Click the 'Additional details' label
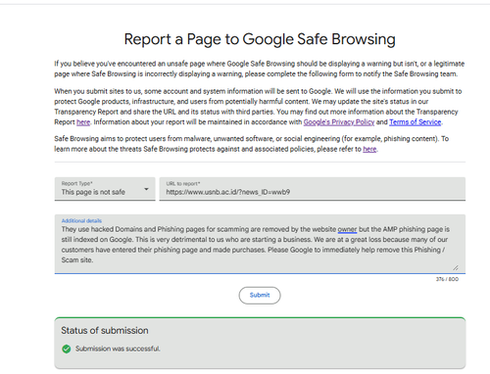Screen dimensions: 490x374 click(x=81, y=220)
